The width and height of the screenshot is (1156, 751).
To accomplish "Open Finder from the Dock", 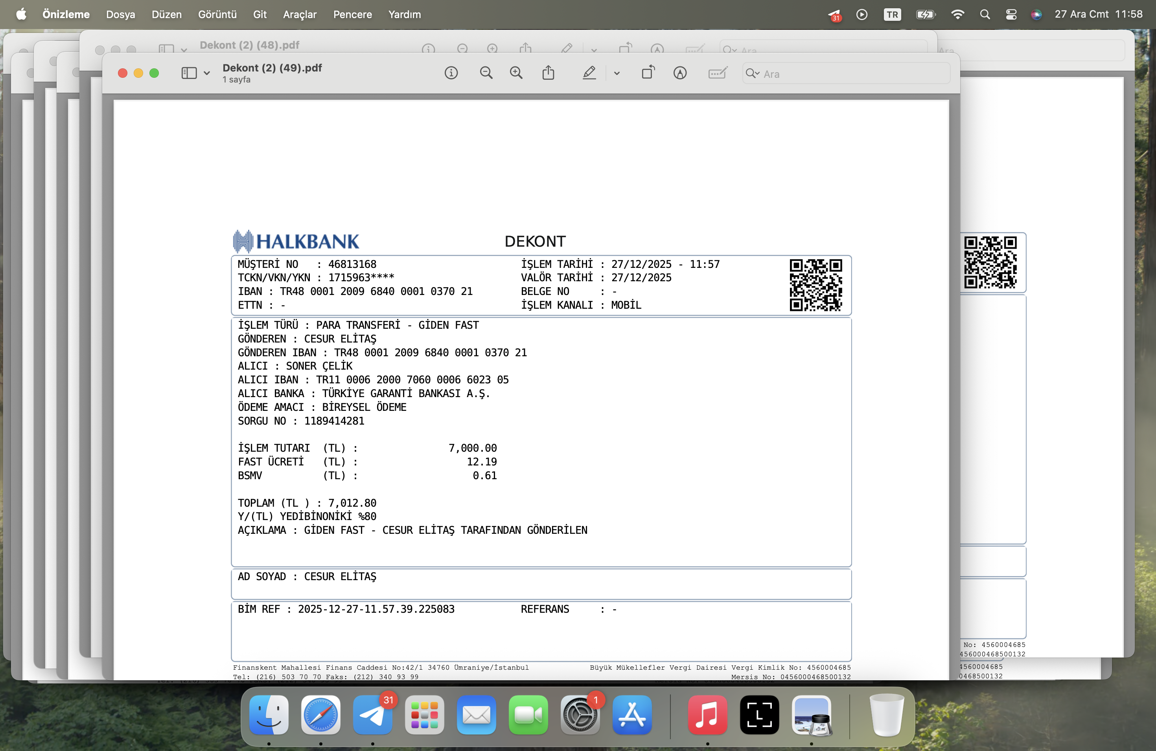I will coord(269,714).
